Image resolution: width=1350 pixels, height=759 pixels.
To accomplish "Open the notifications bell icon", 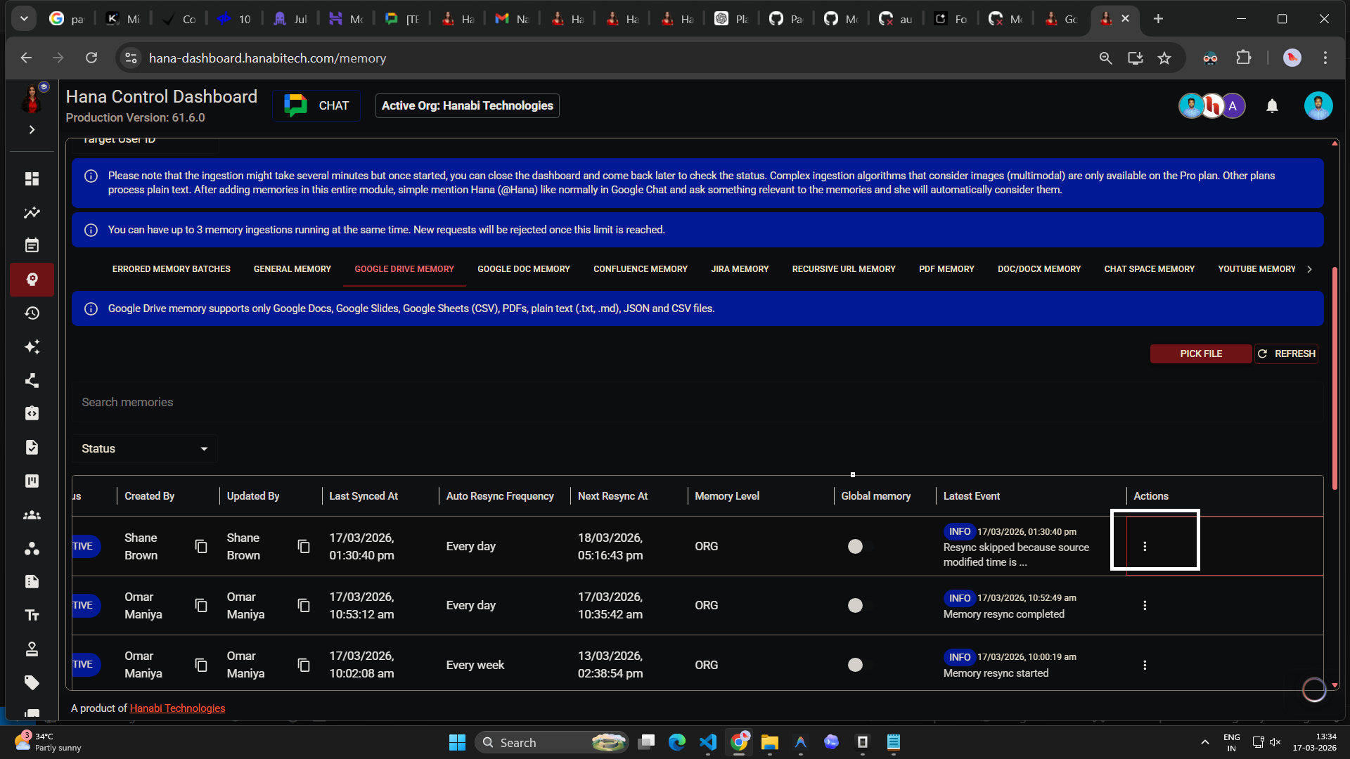I will (x=1272, y=106).
